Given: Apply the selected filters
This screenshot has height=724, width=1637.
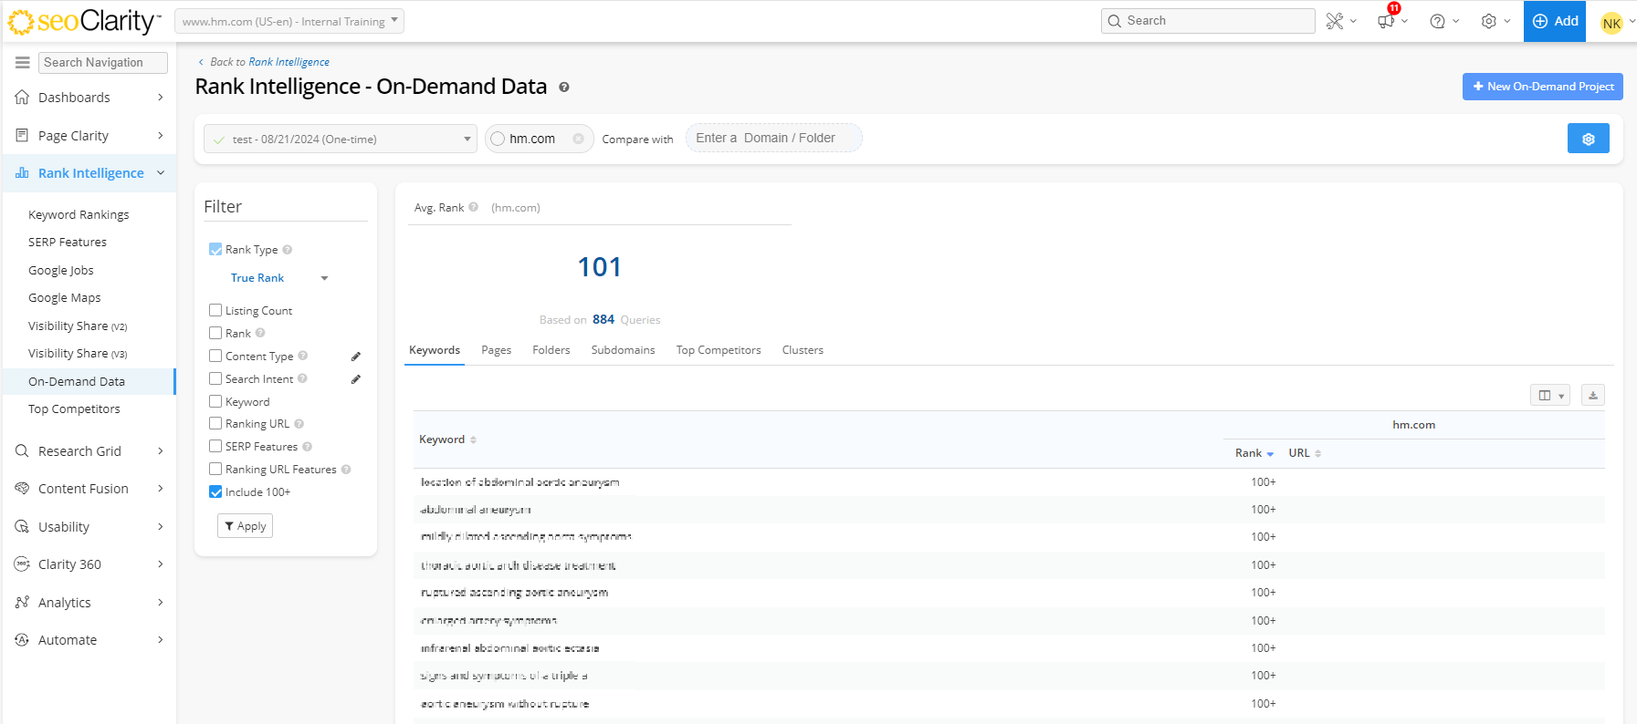Looking at the screenshot, I should click(245, 526).
